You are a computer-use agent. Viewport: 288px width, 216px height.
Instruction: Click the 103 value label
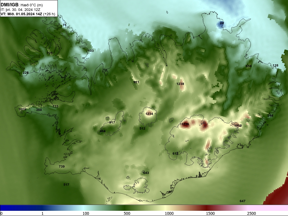tap(91, 51)
